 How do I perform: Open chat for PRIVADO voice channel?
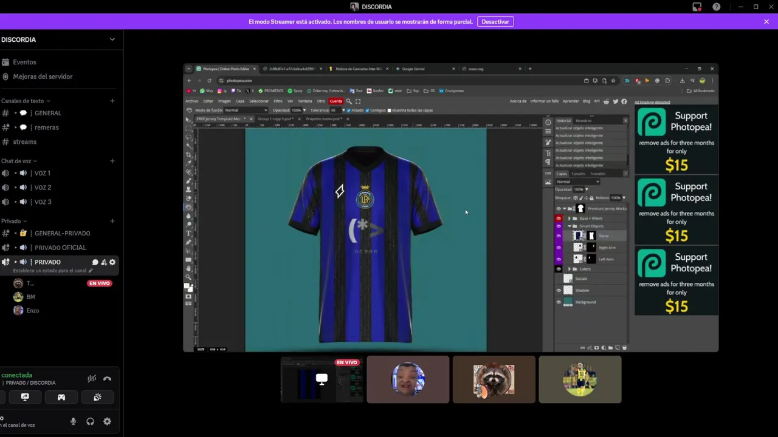point(95,262)
